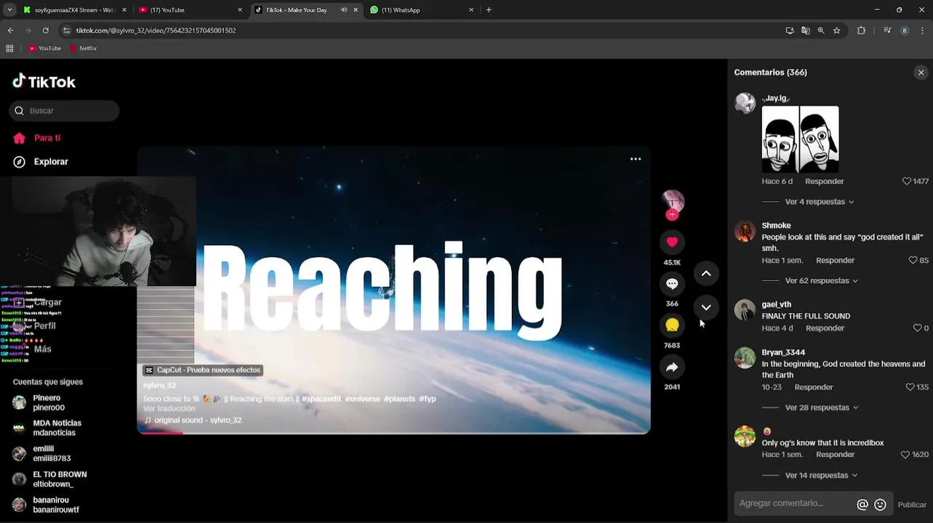Select Para ti in sidebar
The image size is (933, 523).
pos(37,138)
